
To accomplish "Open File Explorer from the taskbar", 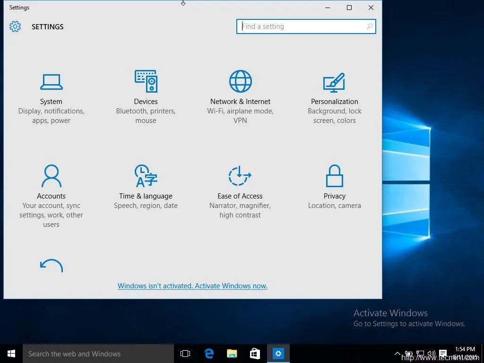I will 232,354.
